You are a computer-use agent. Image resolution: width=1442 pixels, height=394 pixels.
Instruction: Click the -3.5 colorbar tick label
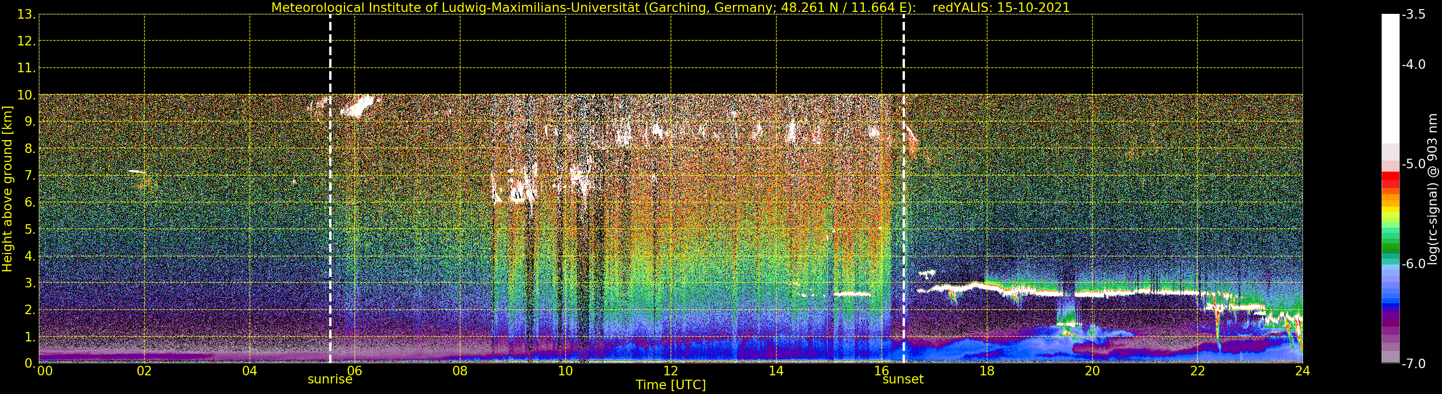coord(1413,14)
